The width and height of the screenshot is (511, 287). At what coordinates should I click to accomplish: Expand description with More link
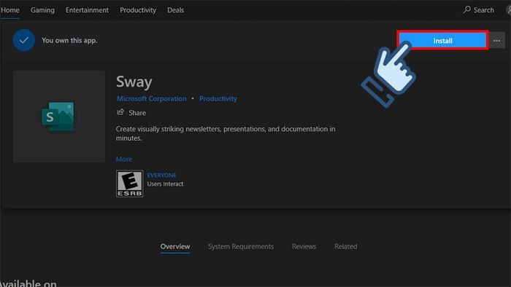[x=124, y=160]
